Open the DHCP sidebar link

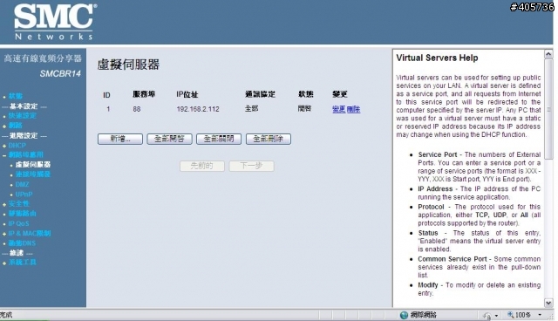click(x=17, y=146)
